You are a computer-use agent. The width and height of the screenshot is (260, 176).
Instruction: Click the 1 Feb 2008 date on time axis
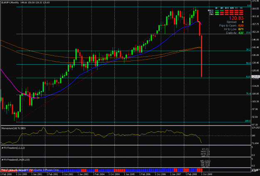point(191,174)
